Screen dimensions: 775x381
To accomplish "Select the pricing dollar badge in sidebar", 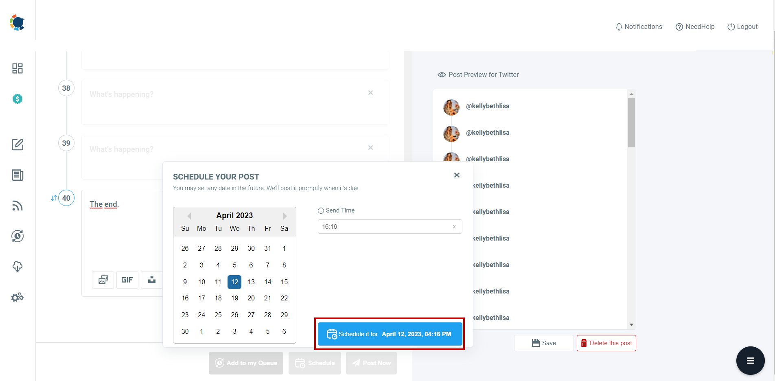I will coord(17,99).
